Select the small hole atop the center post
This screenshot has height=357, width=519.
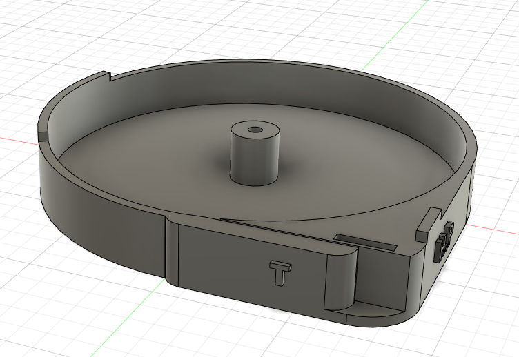point(254,130)
